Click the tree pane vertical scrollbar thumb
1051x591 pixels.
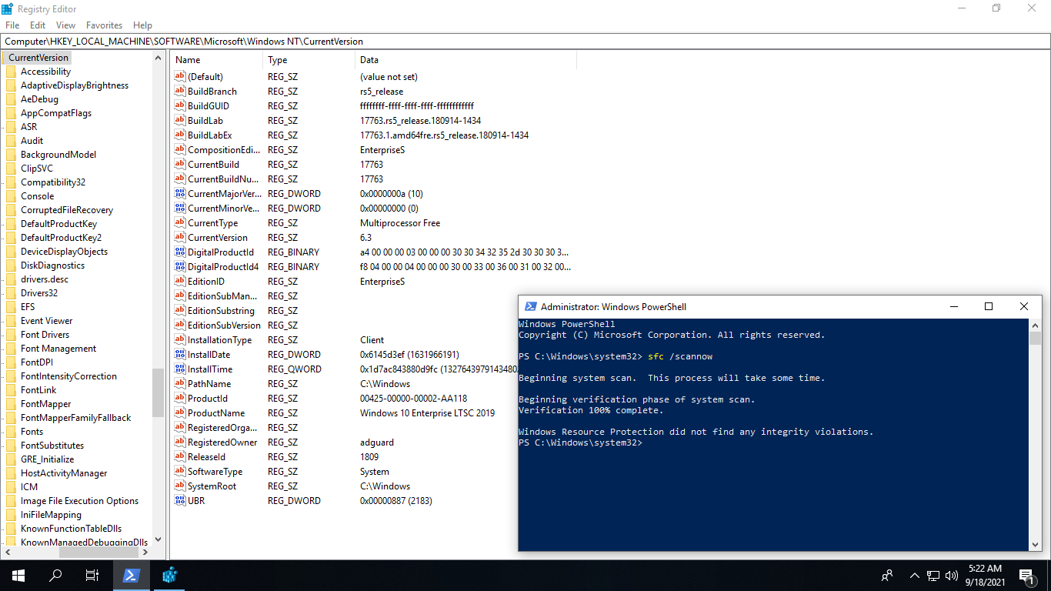click(158, 392)
